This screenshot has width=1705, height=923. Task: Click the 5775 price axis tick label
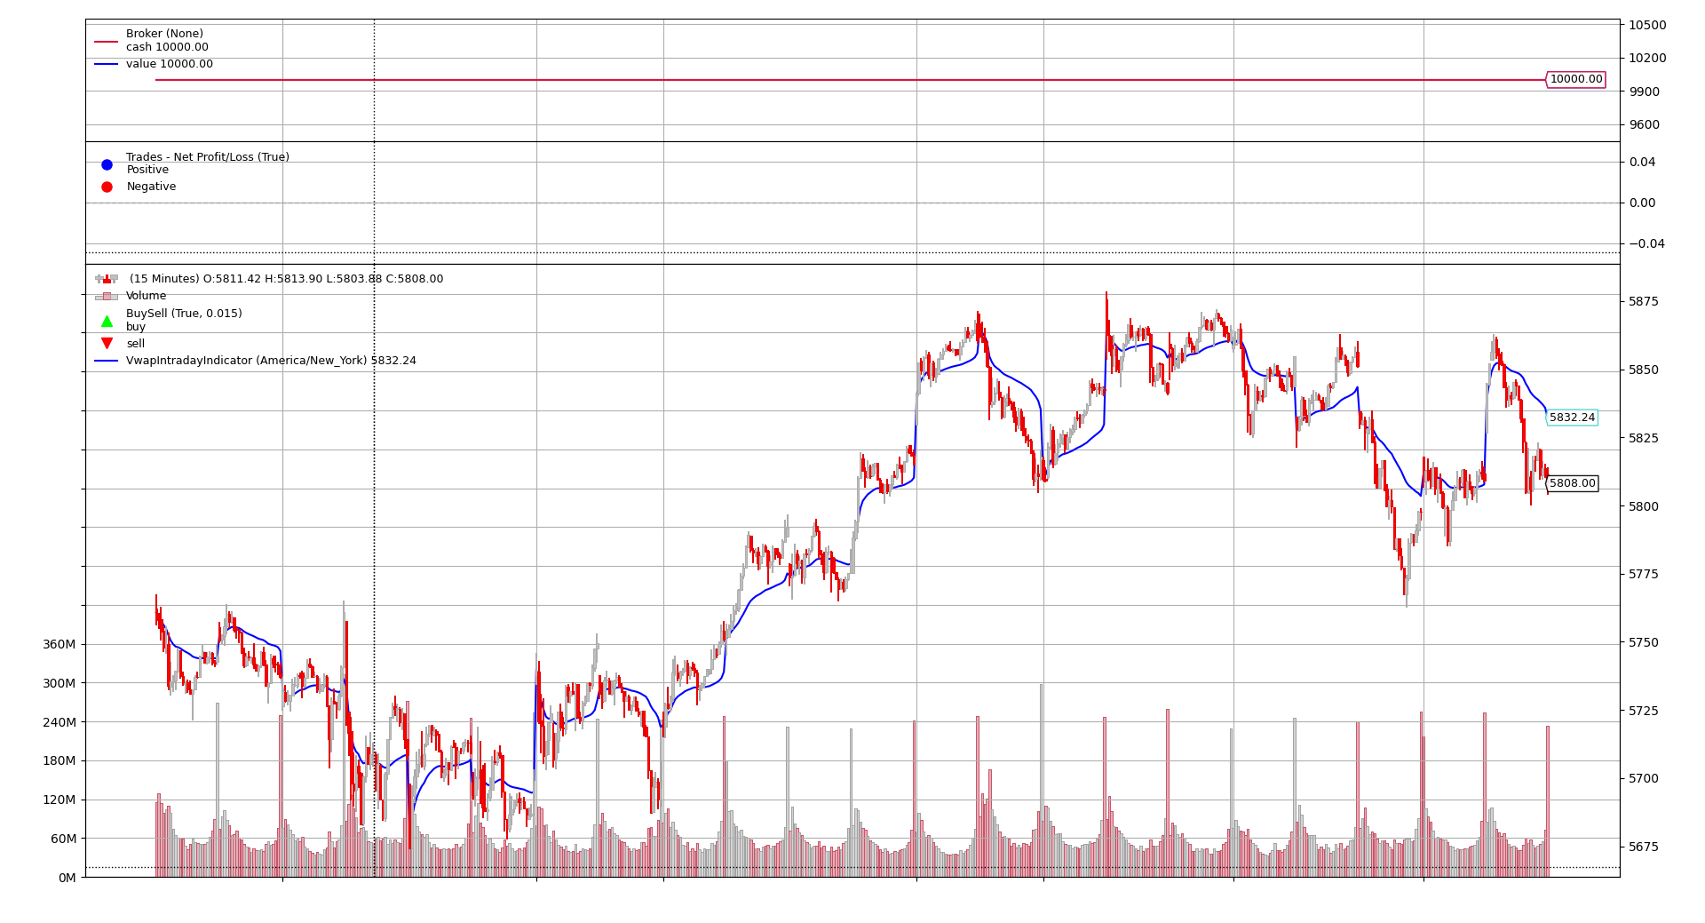(x=1644, y=574)
